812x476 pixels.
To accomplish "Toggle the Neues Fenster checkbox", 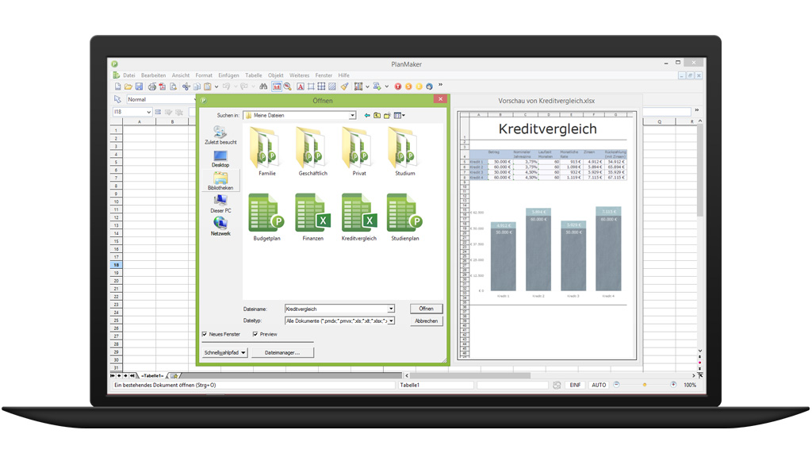I will point(205,334).
